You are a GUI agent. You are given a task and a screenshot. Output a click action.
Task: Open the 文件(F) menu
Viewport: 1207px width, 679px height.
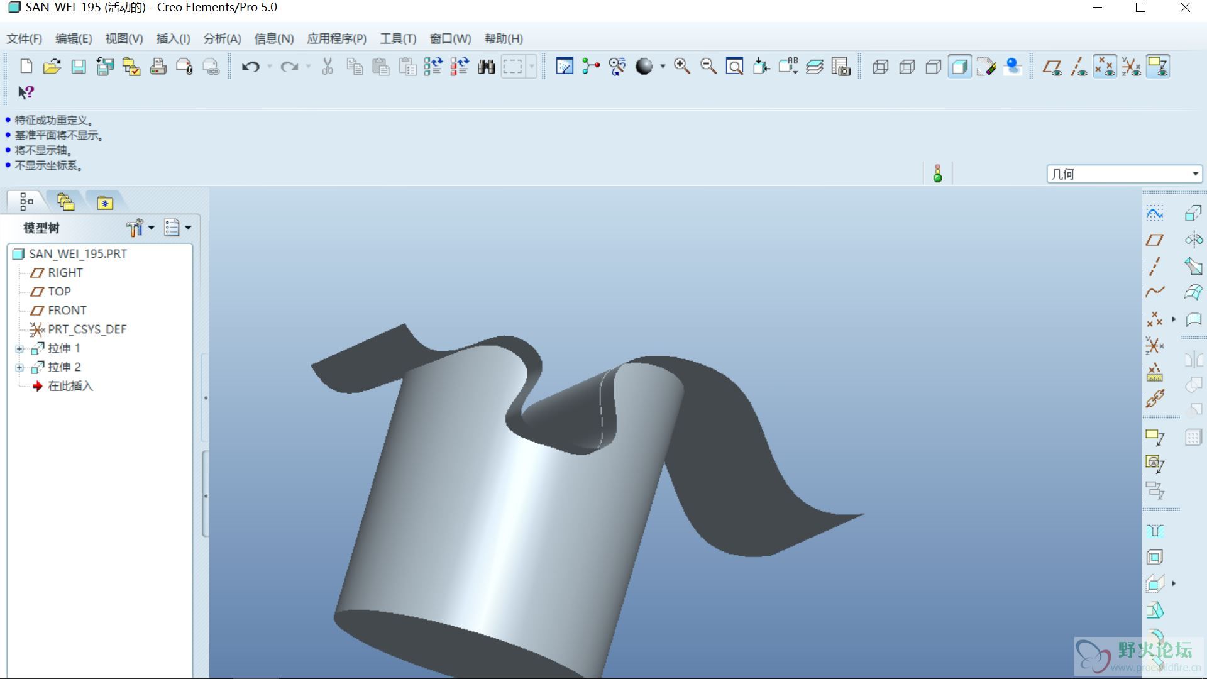tap(25, 39)
